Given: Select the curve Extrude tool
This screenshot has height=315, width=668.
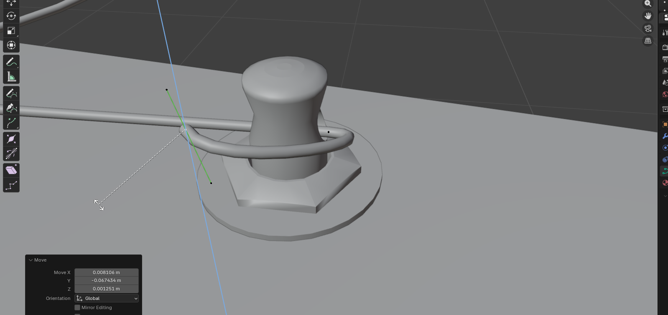Looking at the screenshot, I should coord(11,123).
